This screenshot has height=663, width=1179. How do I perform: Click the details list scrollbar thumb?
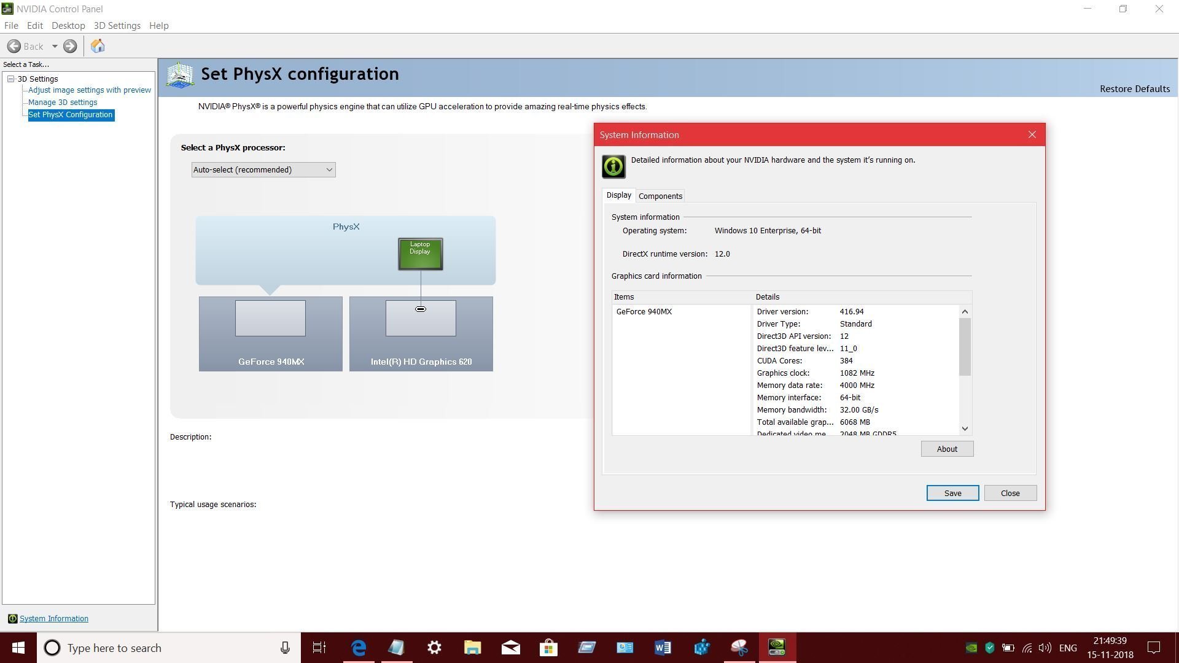[965, 347]
